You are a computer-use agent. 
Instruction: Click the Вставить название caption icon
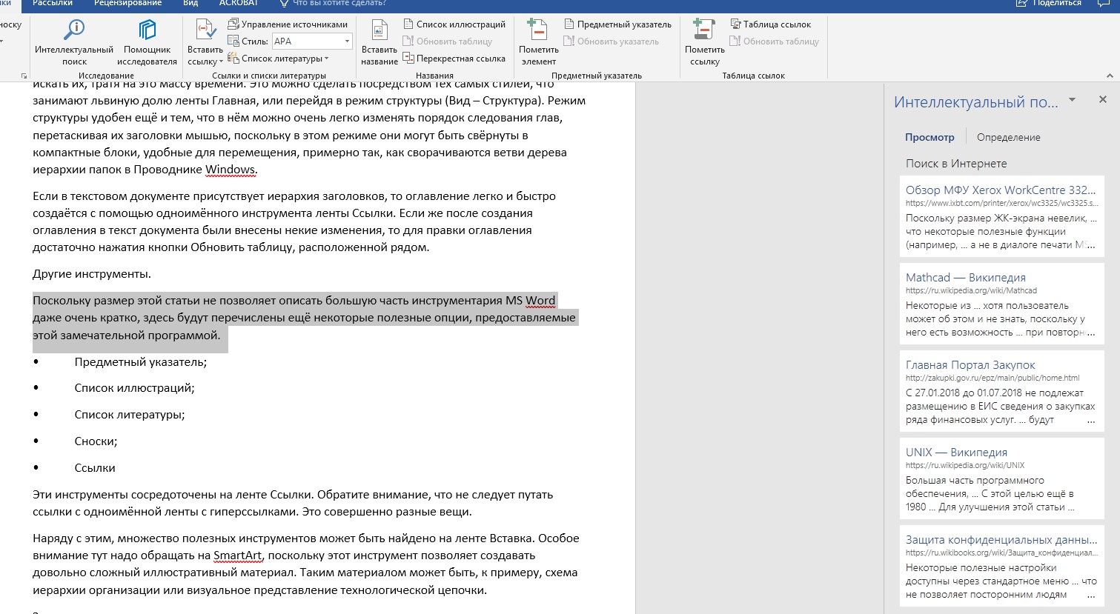(x=380, y=31)
